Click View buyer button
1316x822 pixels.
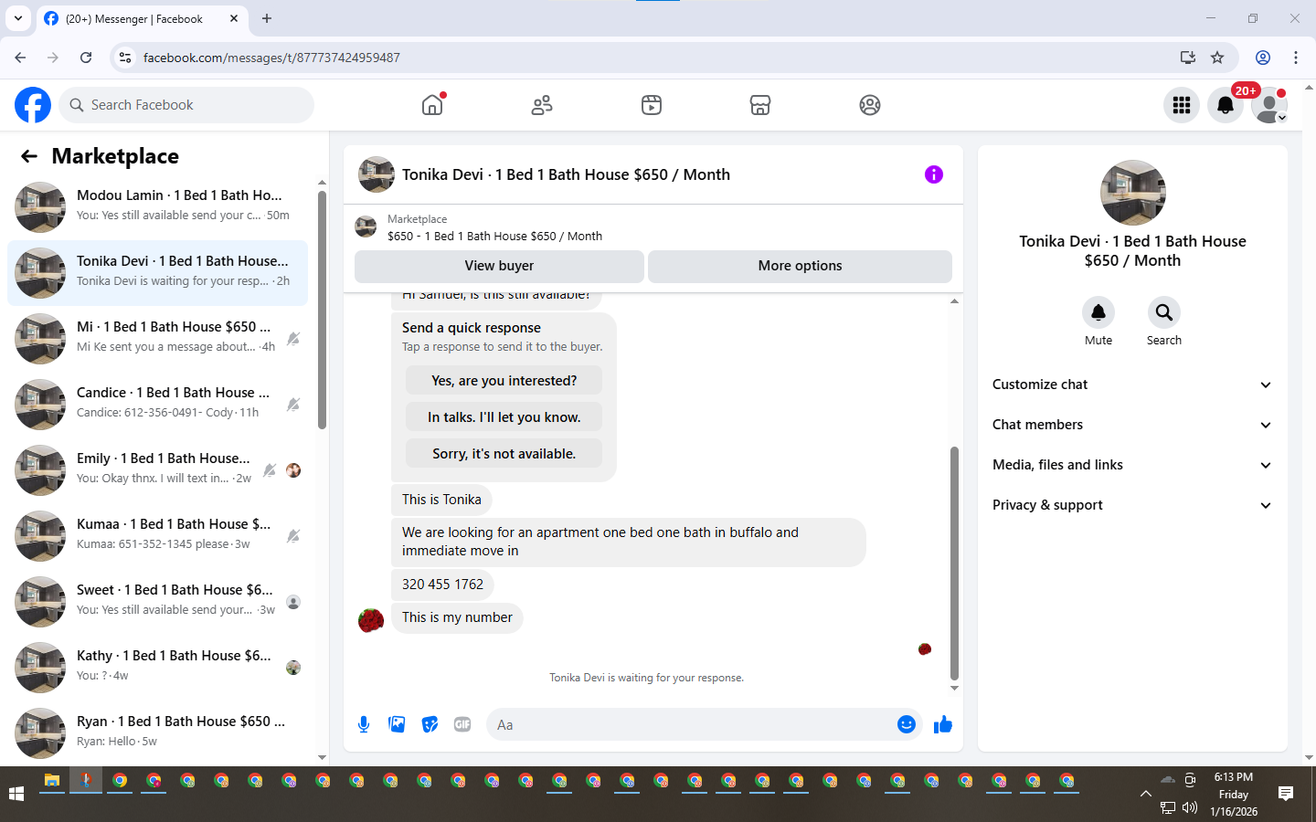coord(499,266)
